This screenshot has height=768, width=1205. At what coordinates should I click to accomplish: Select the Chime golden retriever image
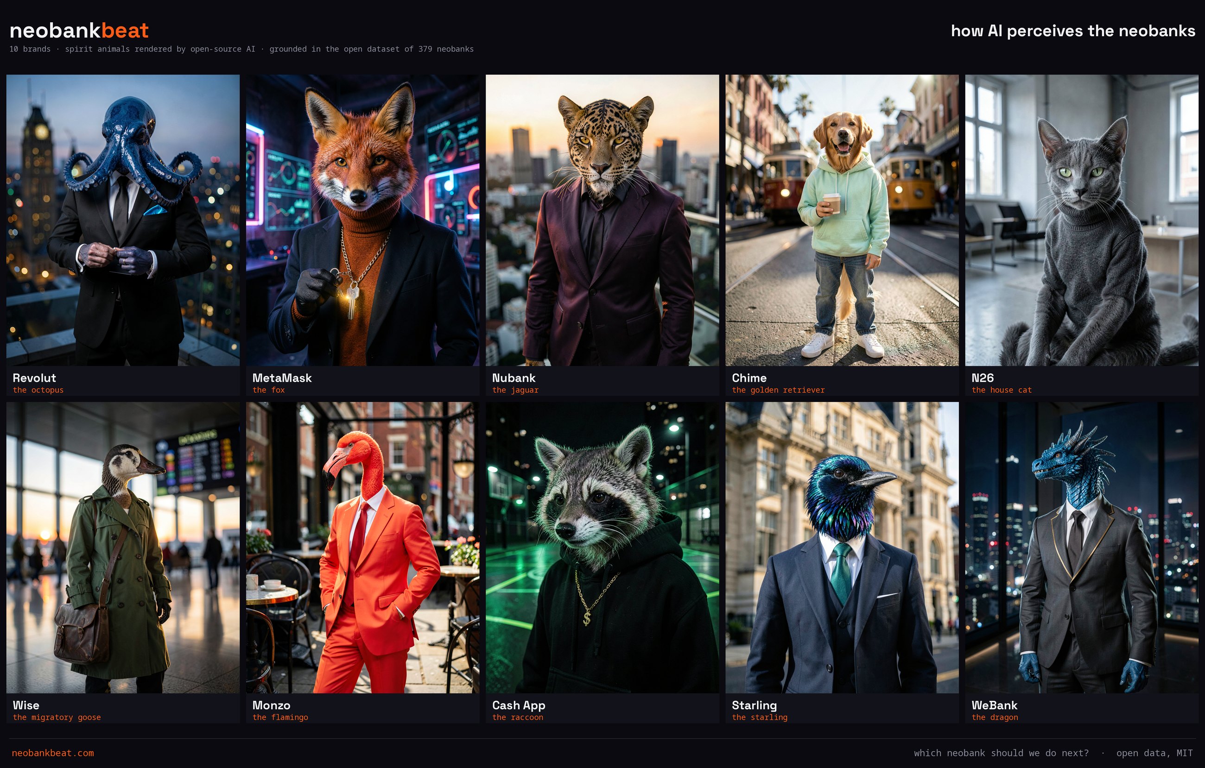click(842, 220)
